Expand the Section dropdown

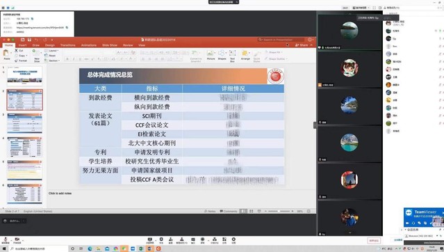(x=52, y=61)
